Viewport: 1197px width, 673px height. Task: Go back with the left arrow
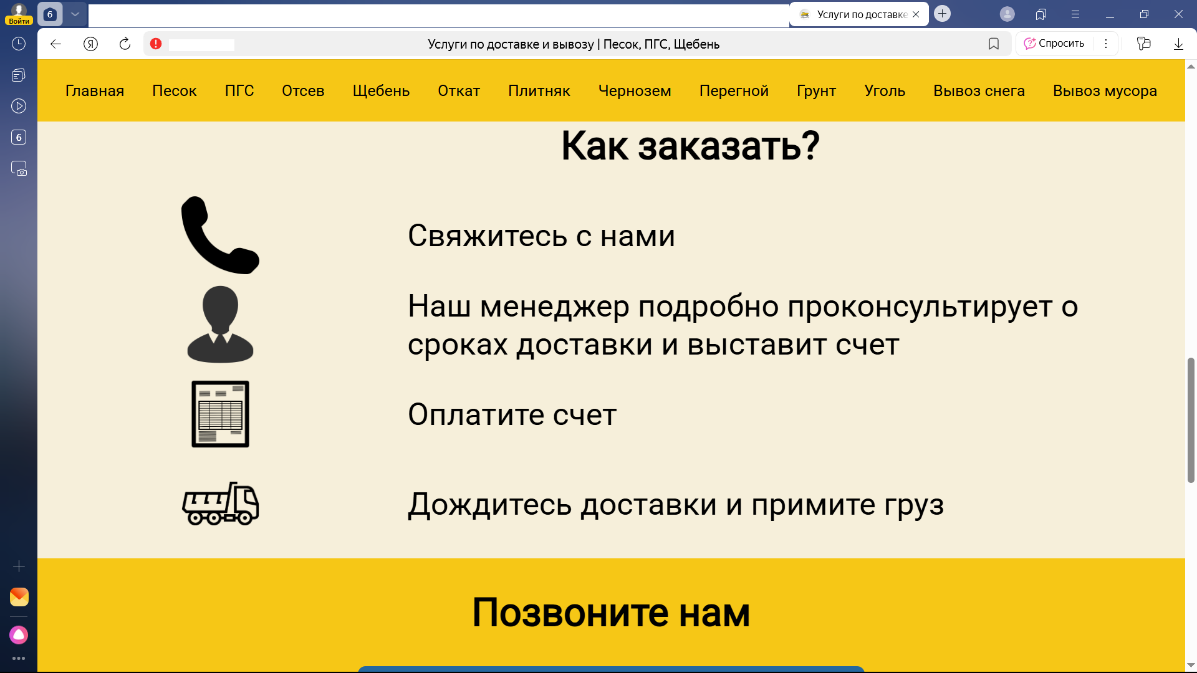coord(55,44)
